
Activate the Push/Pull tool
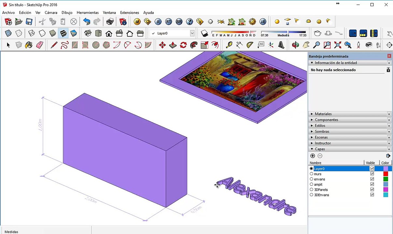pos(173,45)
